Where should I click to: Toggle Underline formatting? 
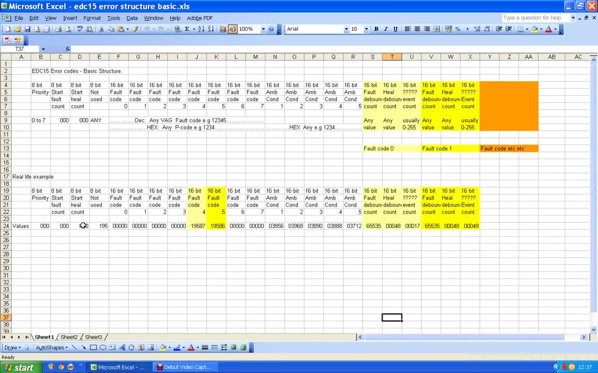point(396,29)
